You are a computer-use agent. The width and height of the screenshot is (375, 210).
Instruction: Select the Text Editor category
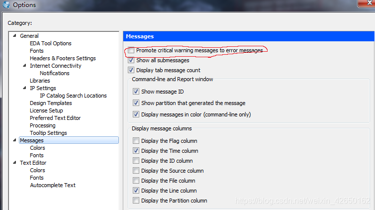[33, 163]
